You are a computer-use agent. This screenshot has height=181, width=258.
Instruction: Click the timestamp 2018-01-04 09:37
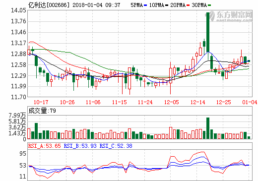click(96, 5)
